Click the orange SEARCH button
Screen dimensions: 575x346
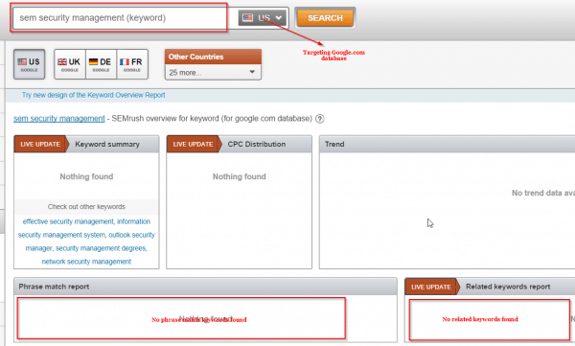point(325,18)
